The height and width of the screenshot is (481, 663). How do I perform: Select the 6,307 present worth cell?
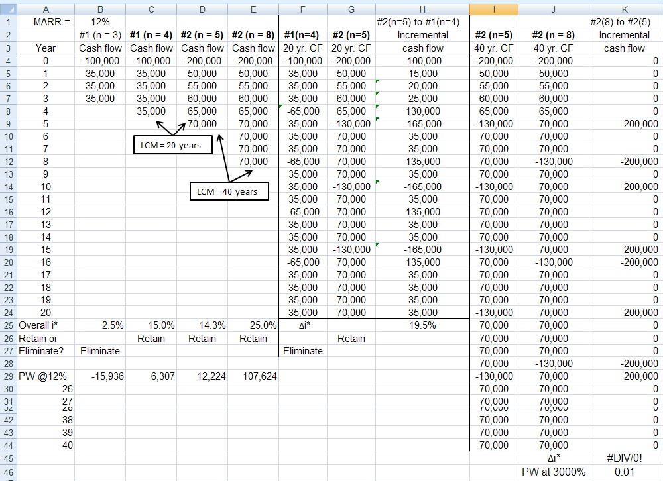pyautogui.click(x=151, y=376)
